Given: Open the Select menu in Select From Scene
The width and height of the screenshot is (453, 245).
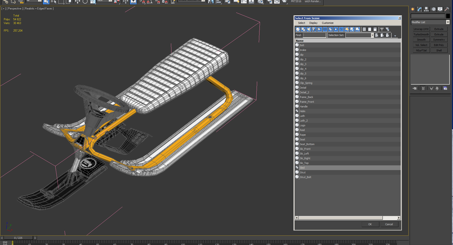Looking at the screenshot, I should 301,23.
